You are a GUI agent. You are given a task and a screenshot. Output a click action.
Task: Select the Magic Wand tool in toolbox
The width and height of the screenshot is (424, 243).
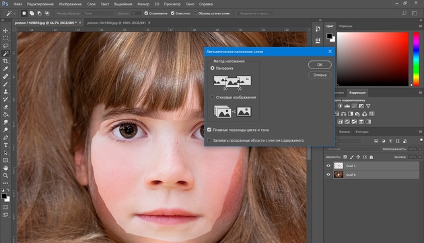point(5,54)
